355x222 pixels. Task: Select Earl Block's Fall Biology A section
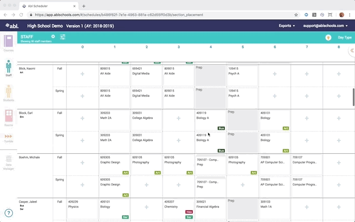click(210, 119)
